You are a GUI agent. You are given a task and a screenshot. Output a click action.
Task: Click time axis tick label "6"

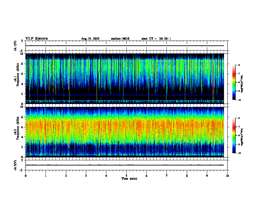(x=146, y=176)
